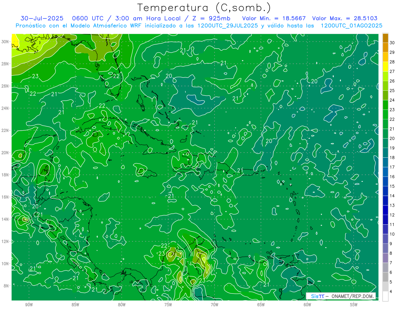Click the "10N" latitude axis label
The height and width of the screenshot is (309, 401).
pyautogui.click(x=6, y=263)
